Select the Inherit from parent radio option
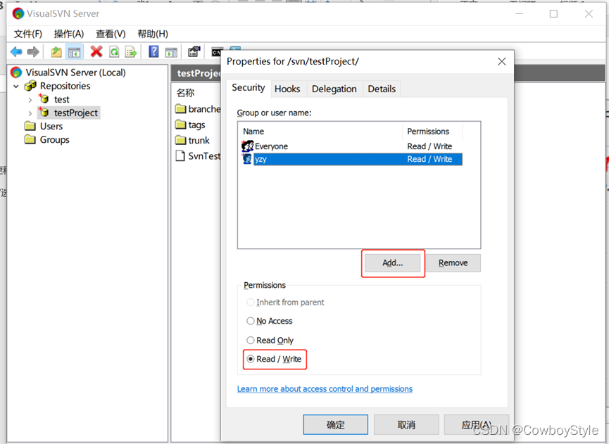The image size is (609, 444). pyautogui.click(x=285, y=303)
